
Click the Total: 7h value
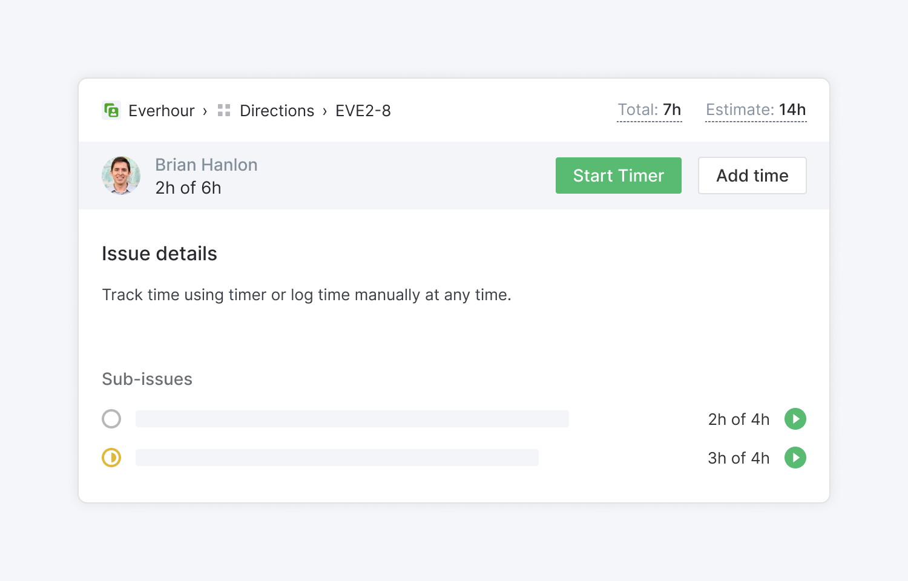[650, 110]
